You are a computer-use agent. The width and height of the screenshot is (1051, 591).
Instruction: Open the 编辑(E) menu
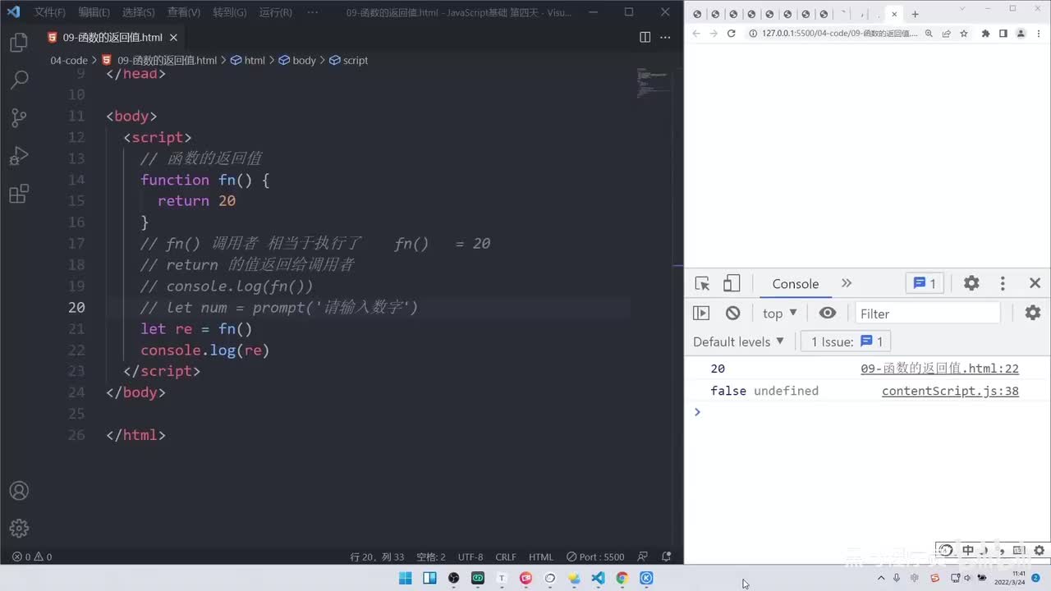point(94,12)
